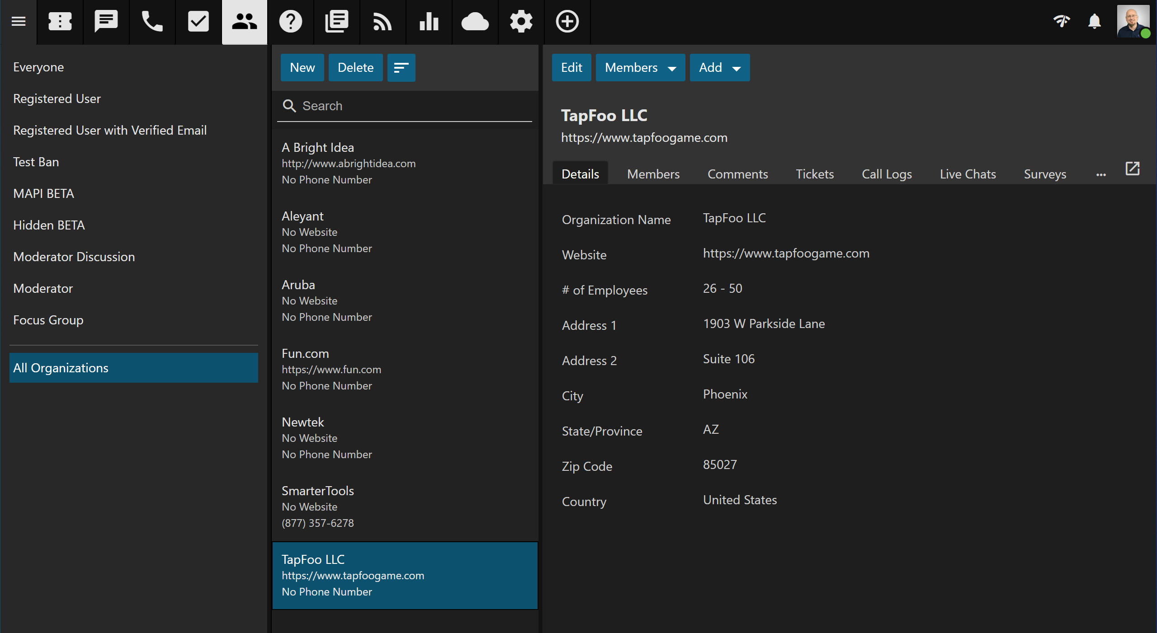Select the Hidden BETA group
The image size is (1157, 633).
[x=134, y=225]
